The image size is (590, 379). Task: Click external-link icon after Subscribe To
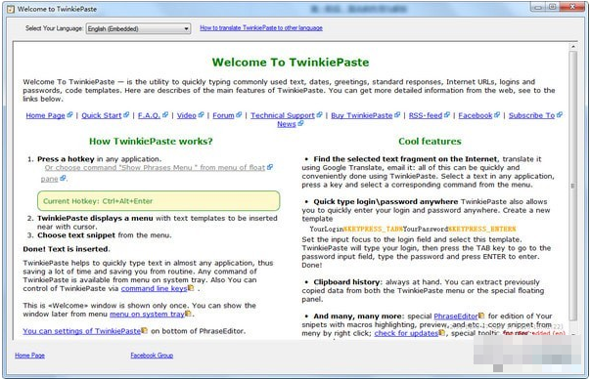tap(560, 115)
